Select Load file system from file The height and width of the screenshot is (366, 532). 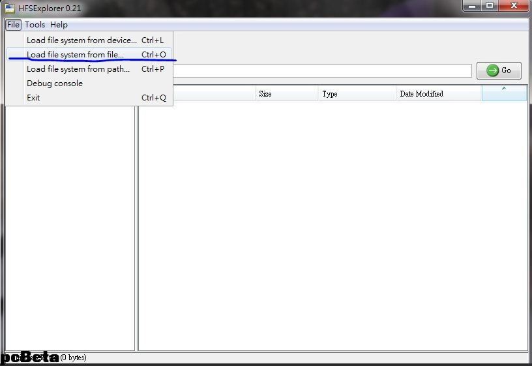tap(75, 55)
